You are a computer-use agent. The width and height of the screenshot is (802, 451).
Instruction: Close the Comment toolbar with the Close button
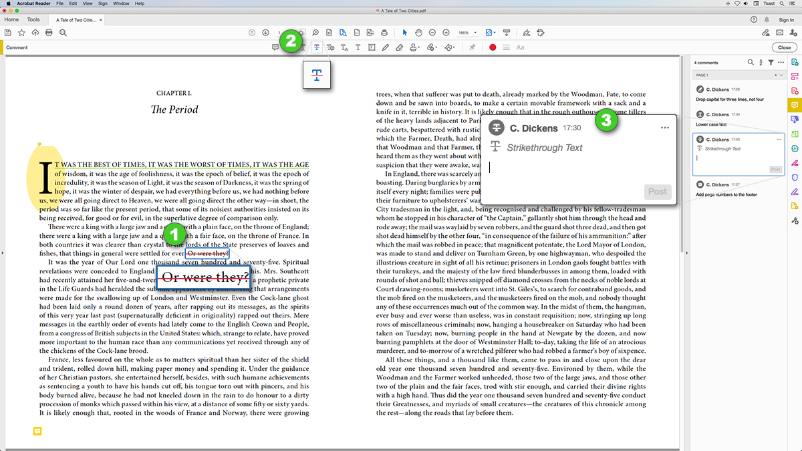pyautogui.click(x=784, y=47)
